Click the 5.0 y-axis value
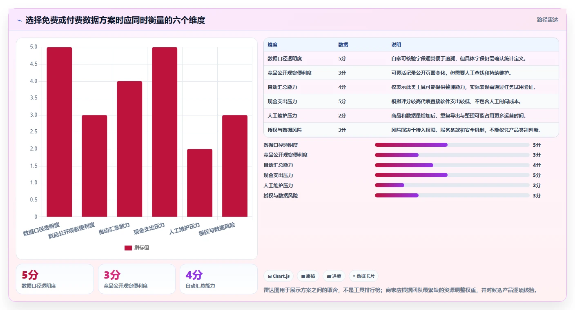The height and width of the screenshot is (310, 575). [x=34, y=47]
